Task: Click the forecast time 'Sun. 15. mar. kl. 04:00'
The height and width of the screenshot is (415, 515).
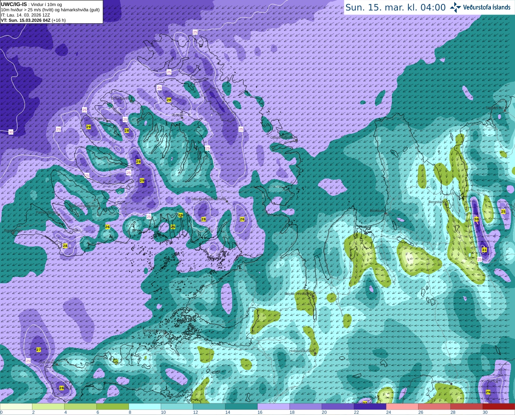Action: [396, 7]
